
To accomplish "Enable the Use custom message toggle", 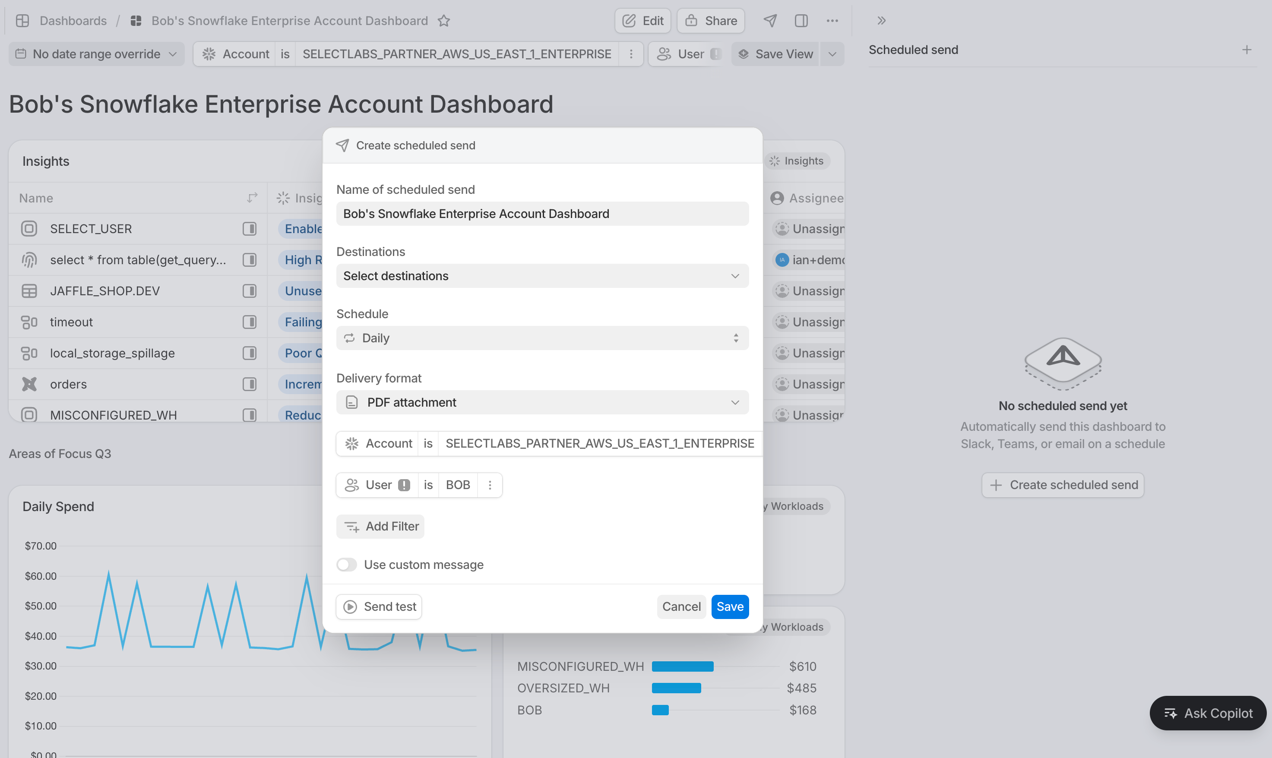I will 346,565.
